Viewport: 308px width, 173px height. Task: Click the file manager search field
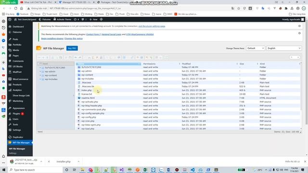pos(295,57)
